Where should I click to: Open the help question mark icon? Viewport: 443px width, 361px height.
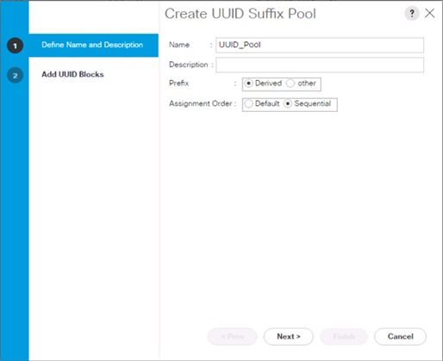(x=412, y=13)
